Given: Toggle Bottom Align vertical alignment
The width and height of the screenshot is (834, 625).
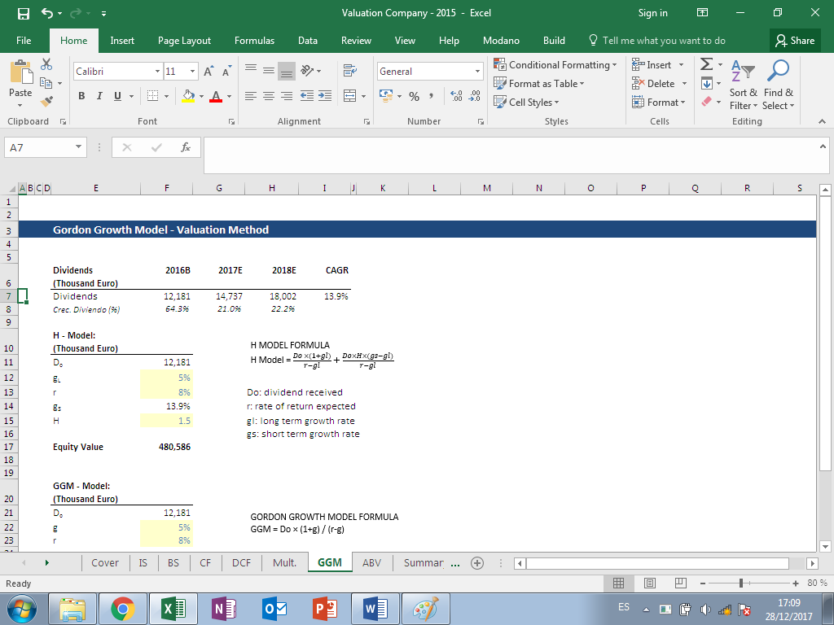Looking at the screenshot, I should click(287, 71).
